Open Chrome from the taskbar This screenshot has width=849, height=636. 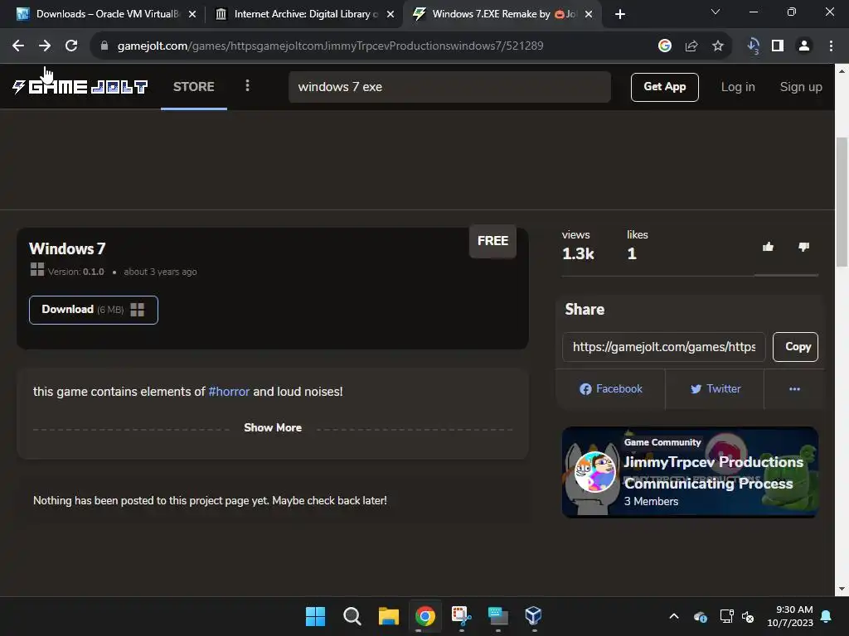tap(425, 616)
